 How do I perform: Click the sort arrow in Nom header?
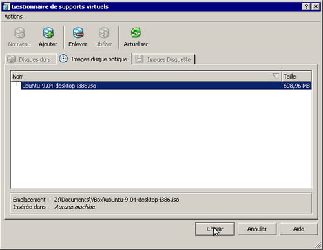[275, 76]
